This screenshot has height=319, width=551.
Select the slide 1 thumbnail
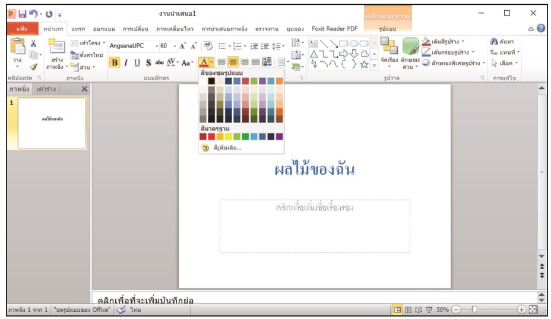coord(52,123)
